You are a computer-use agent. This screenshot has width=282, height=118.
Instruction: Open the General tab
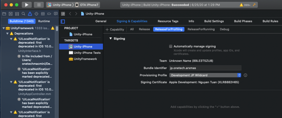tap(101, 21)
